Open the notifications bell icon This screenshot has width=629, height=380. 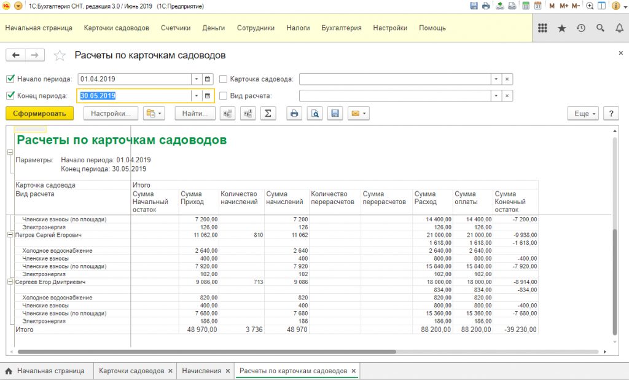(619, 28)
